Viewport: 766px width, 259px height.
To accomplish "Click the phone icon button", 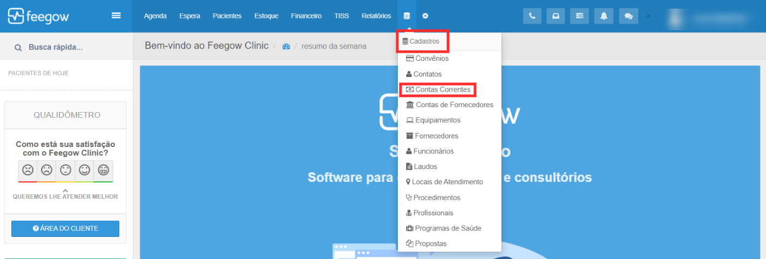I will [532, 16].
